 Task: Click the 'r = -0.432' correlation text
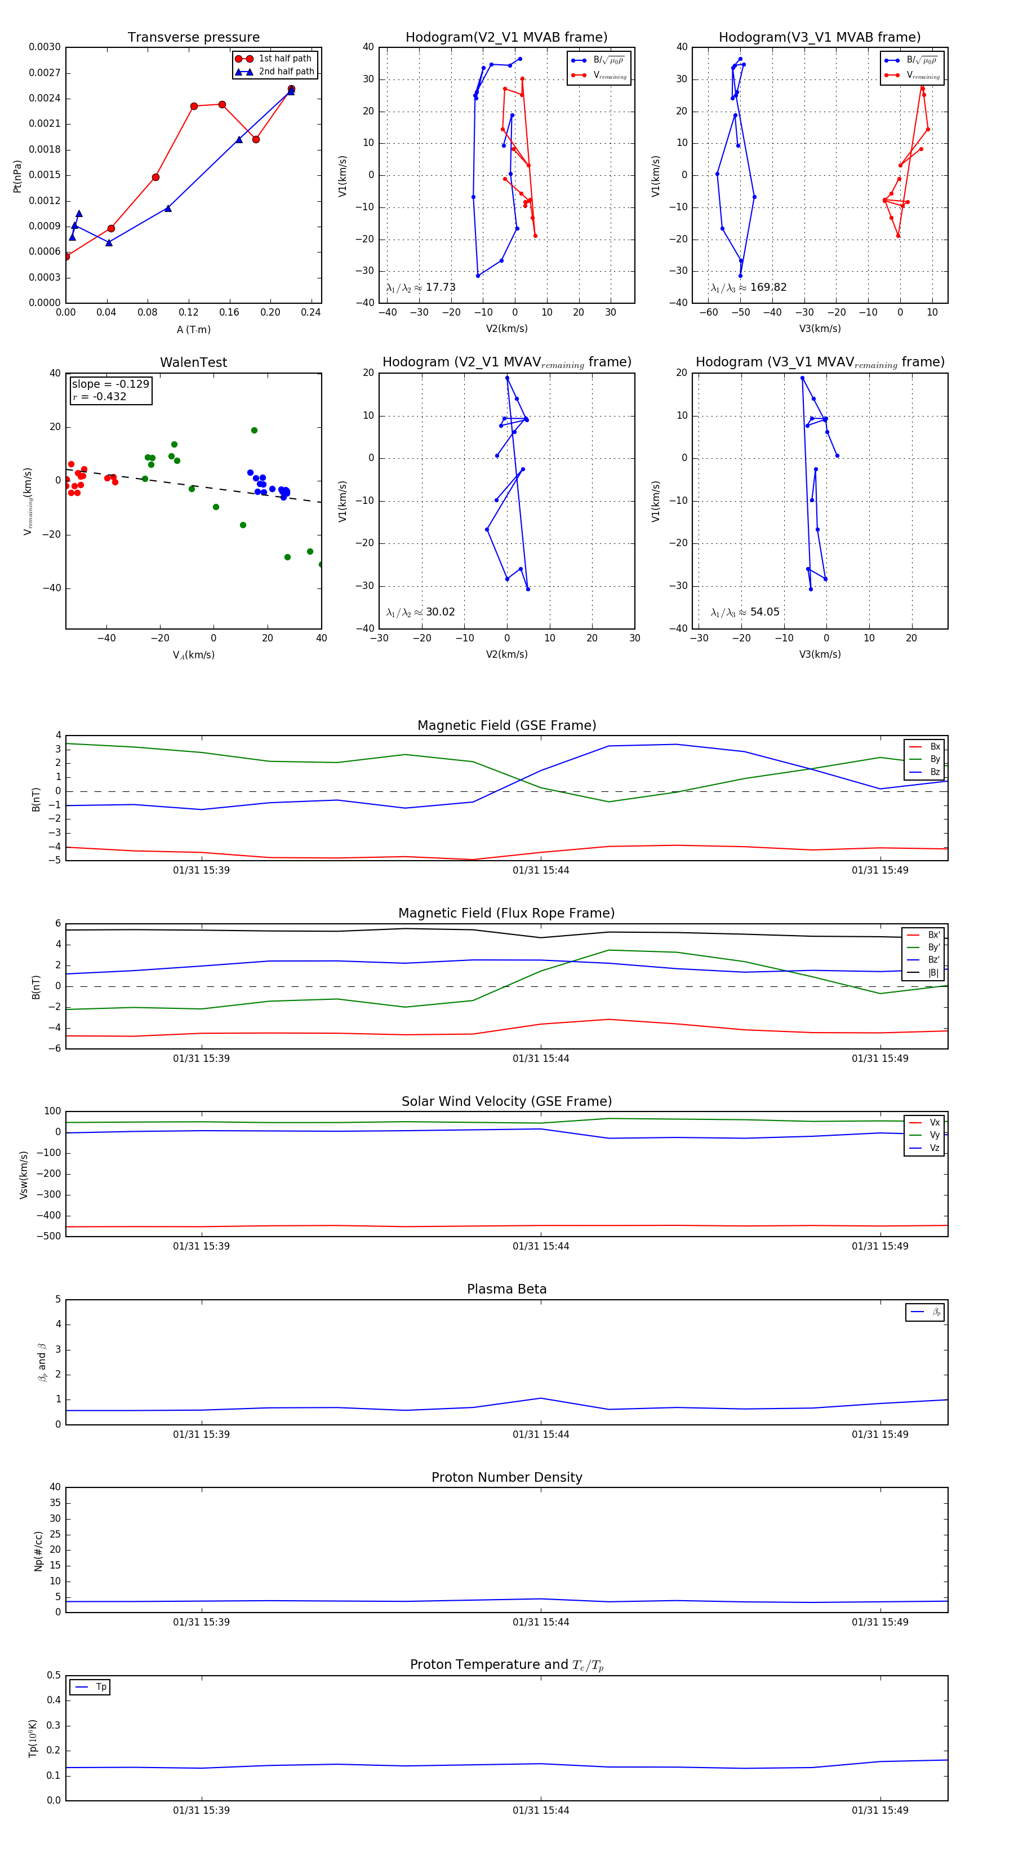coord(100,396)
